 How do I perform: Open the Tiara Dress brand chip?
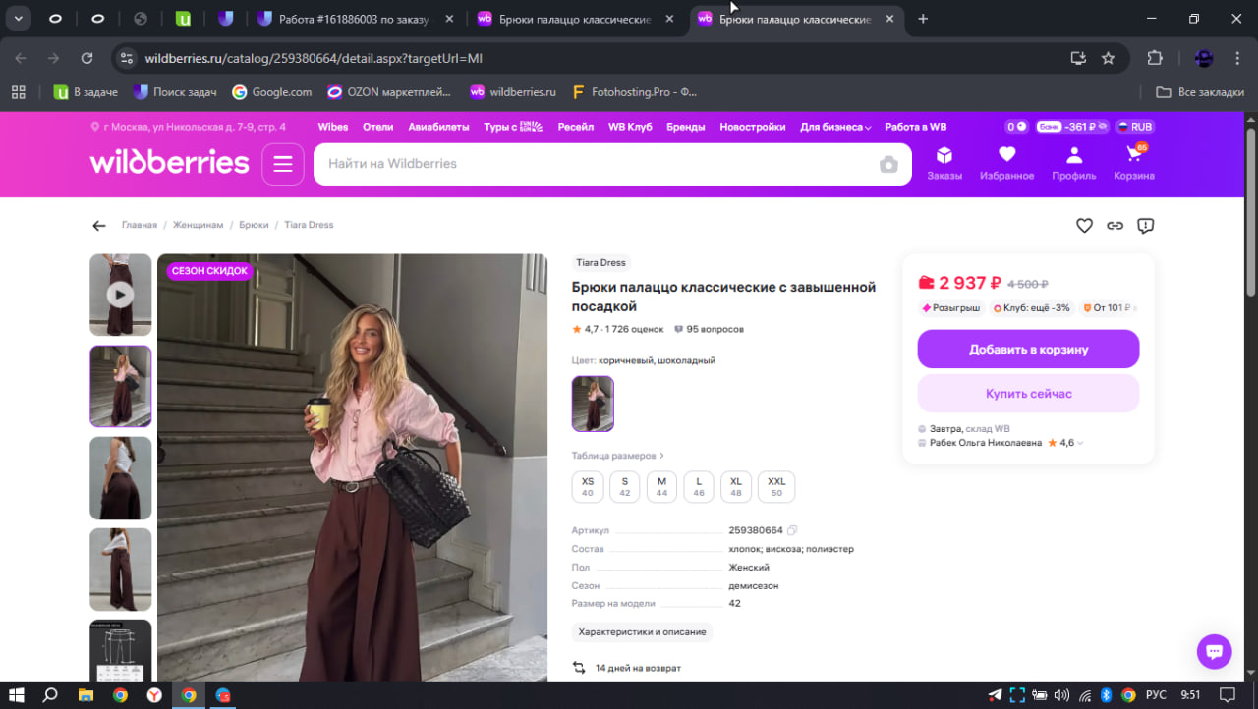coord(600,263)
